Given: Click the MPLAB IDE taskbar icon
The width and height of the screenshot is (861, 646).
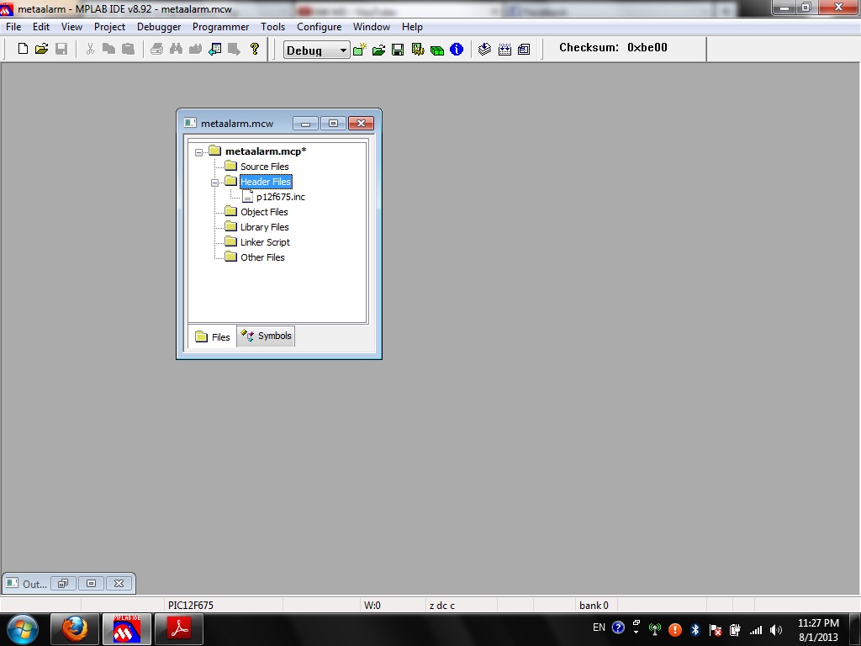Looking at the screenshot, I should pos(127,629).
